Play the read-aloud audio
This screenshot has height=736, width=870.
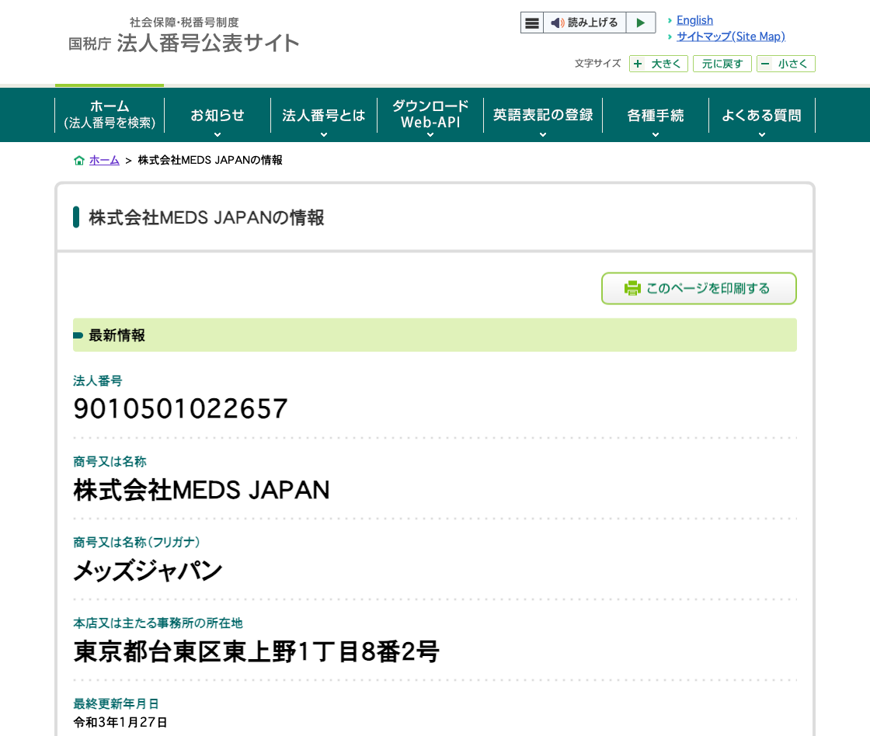pos(641,23)
